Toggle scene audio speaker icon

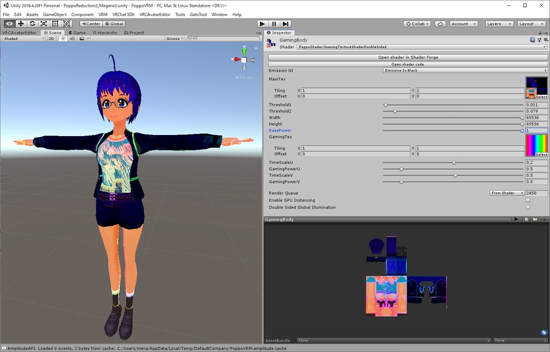click(x=73, y=39)
